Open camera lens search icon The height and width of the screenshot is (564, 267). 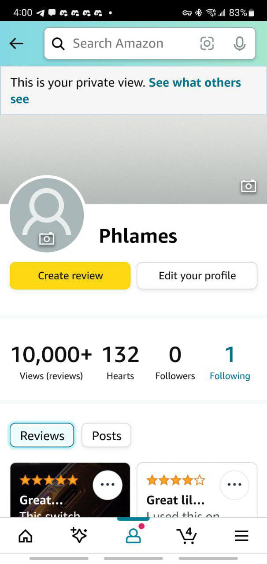207,43
